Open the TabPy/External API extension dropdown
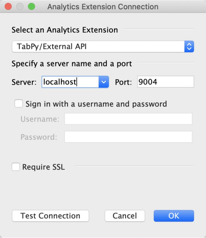The width and height of the screenshot is (206, 238). 103,46
